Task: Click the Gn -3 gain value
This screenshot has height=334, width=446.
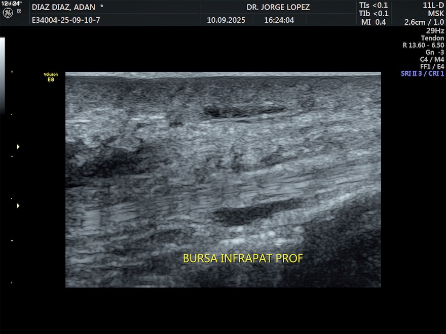Action: [435, 52]
